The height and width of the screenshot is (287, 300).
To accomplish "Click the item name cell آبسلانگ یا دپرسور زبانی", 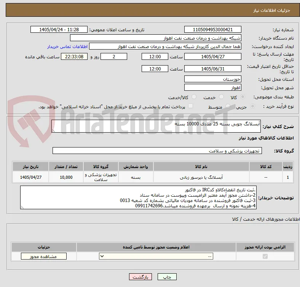I will [x=201, y=177].
